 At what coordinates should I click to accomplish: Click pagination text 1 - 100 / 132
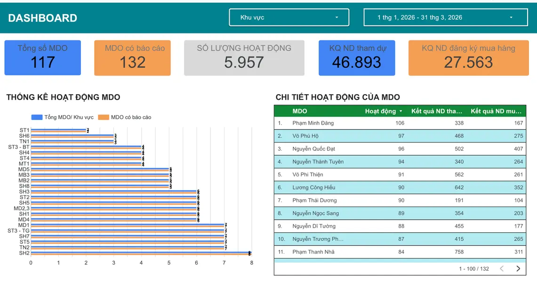click(474, 269)
